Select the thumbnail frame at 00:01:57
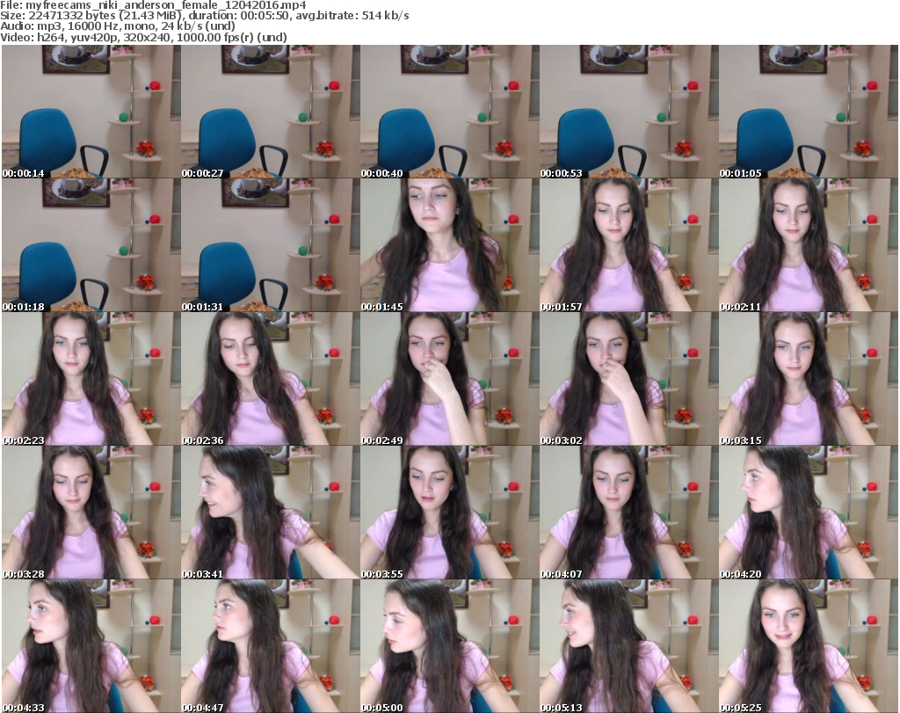This screenshot has height=713, width=900. [628, 245]
